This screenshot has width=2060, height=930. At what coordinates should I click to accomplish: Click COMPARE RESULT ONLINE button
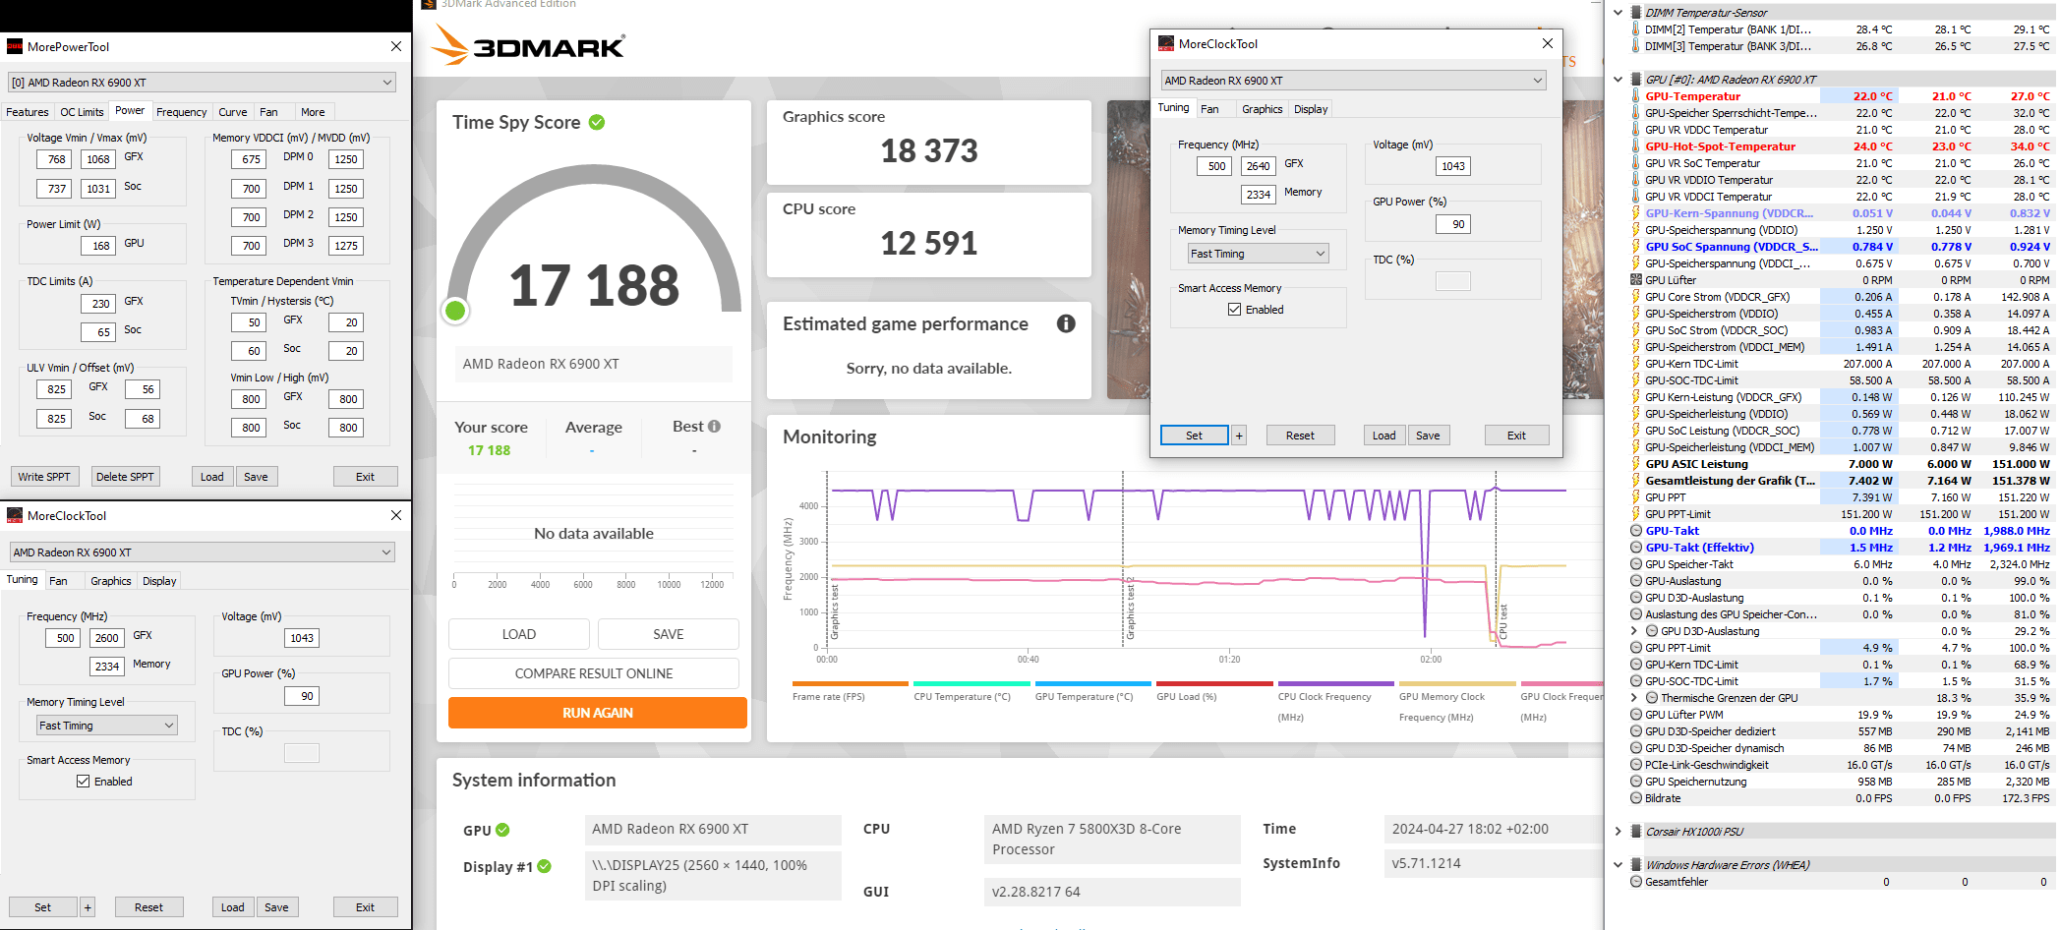594,673
